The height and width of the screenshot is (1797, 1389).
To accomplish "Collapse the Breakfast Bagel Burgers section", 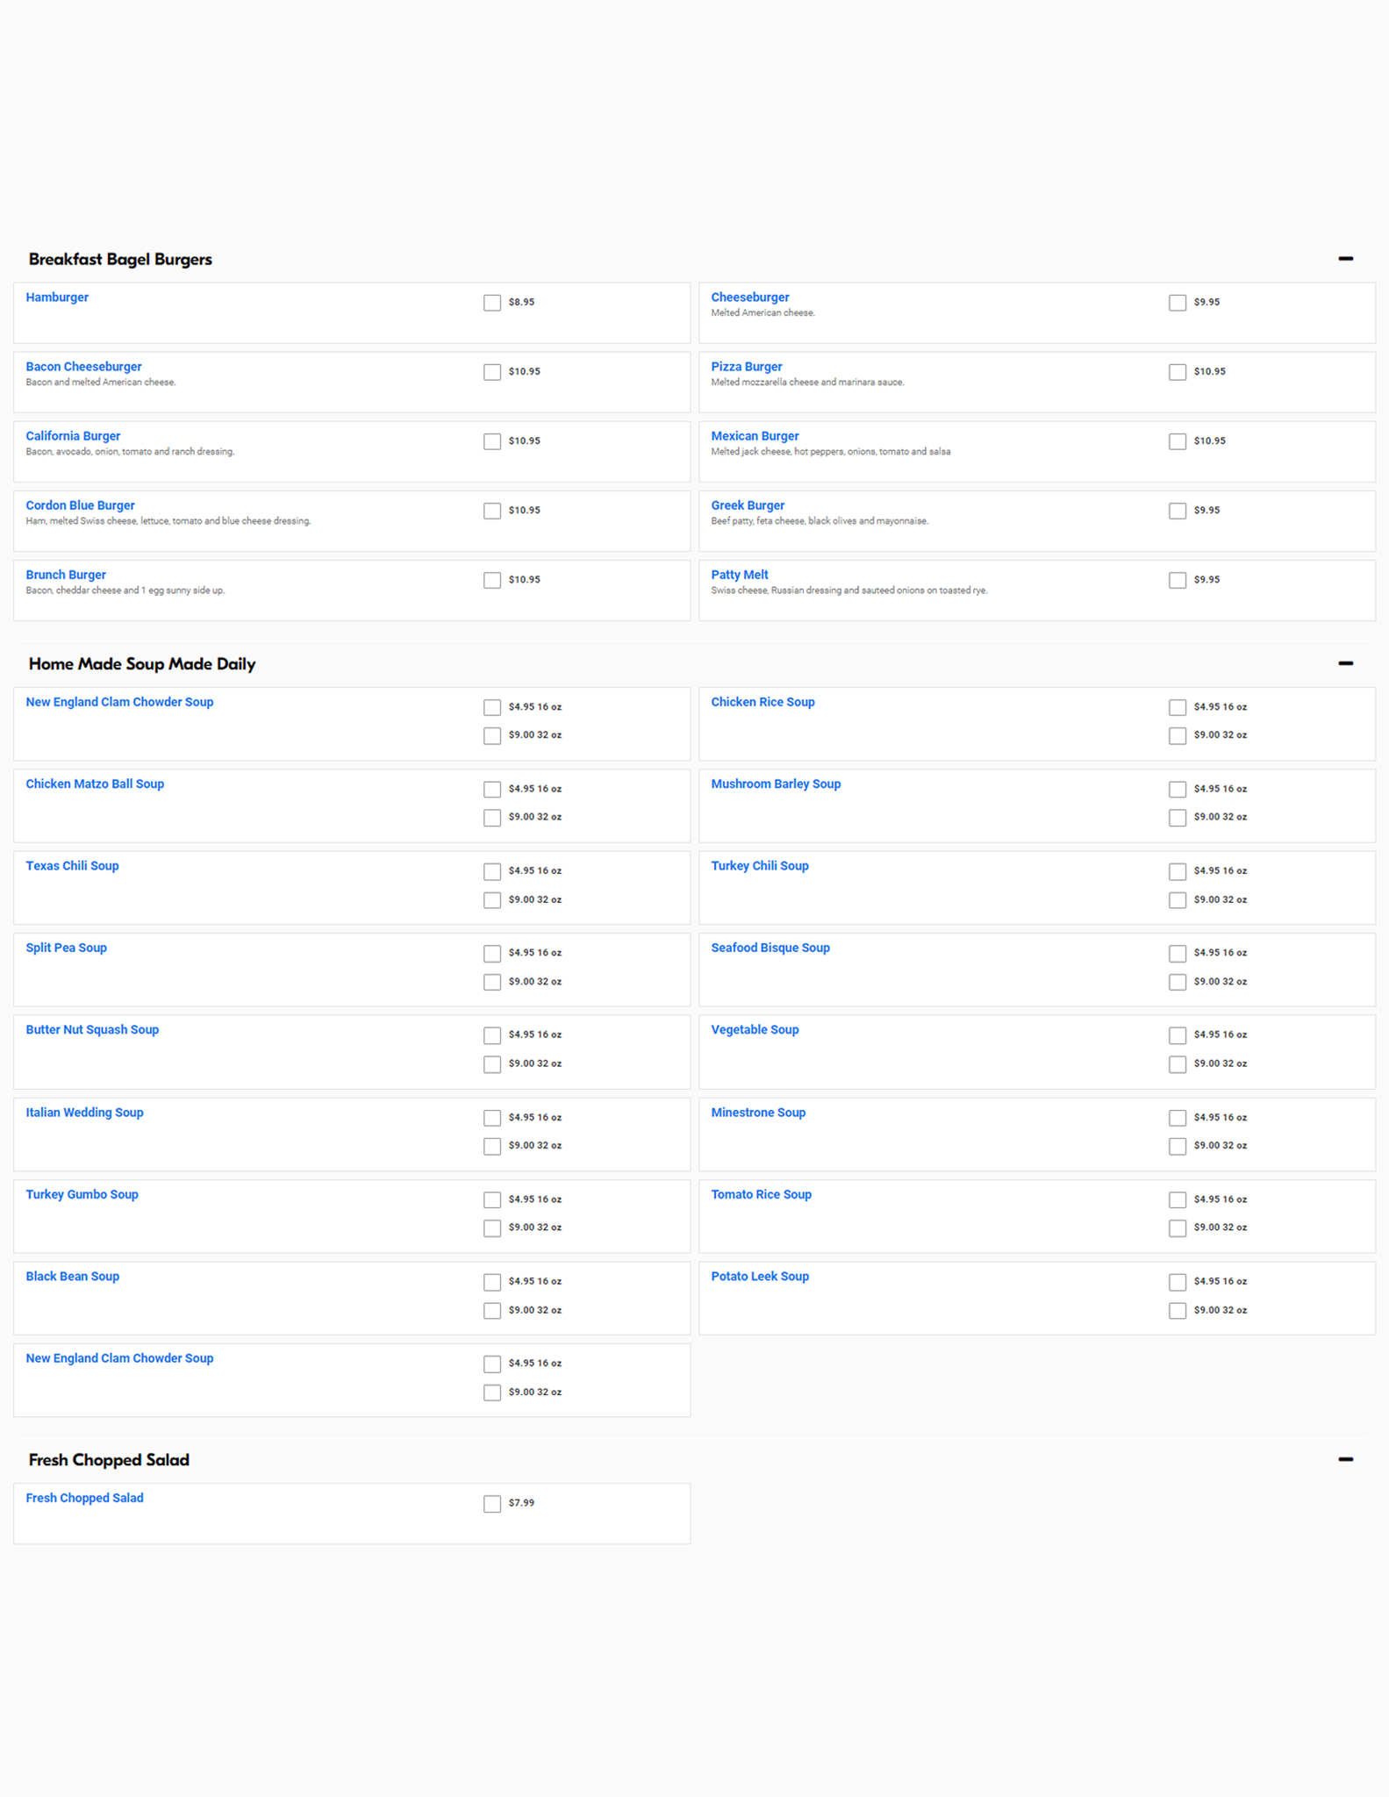I will tap(1344, 259).
